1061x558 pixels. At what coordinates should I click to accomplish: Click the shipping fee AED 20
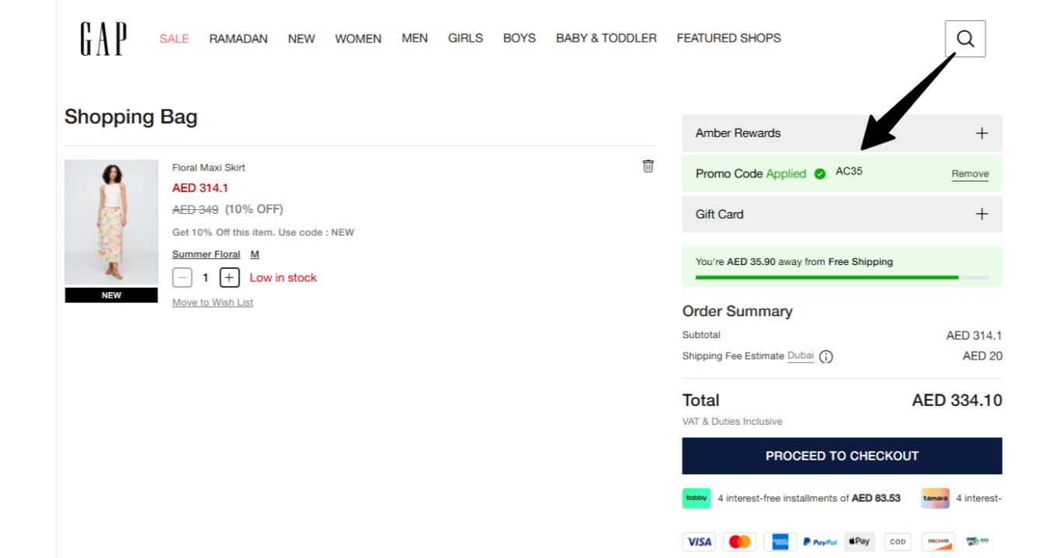coord(983,356)
